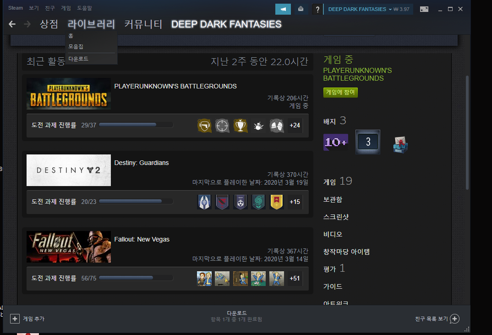The height and width of the screenshot is (335, 492).
Task: Click the third Fallout achievement icon
Action: click(x=241, y=279)
